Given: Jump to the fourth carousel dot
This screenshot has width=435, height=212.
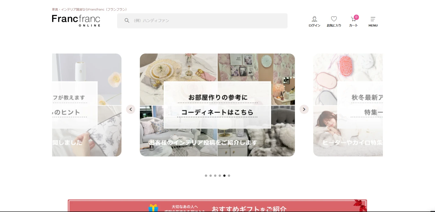Looking at the screenshot, I should (x=220, y=176).
